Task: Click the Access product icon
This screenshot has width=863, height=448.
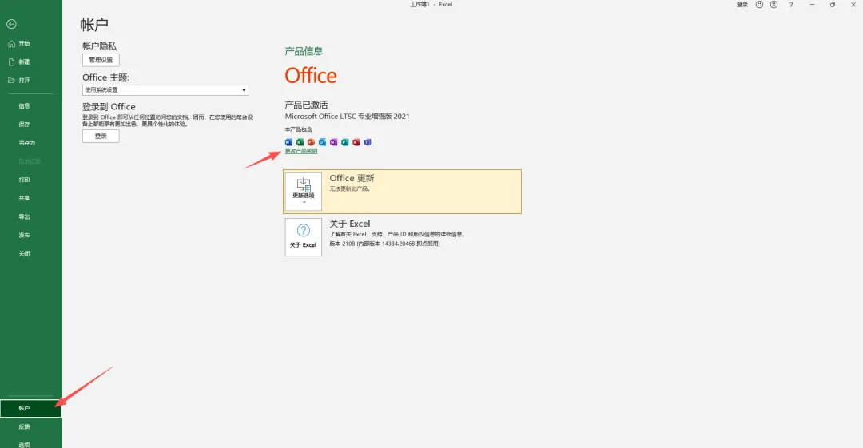Action: (x=356, y=142)
